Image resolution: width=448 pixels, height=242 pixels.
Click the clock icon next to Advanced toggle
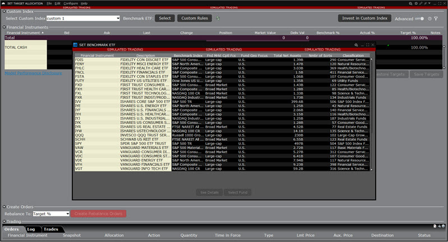pos(429,18)
